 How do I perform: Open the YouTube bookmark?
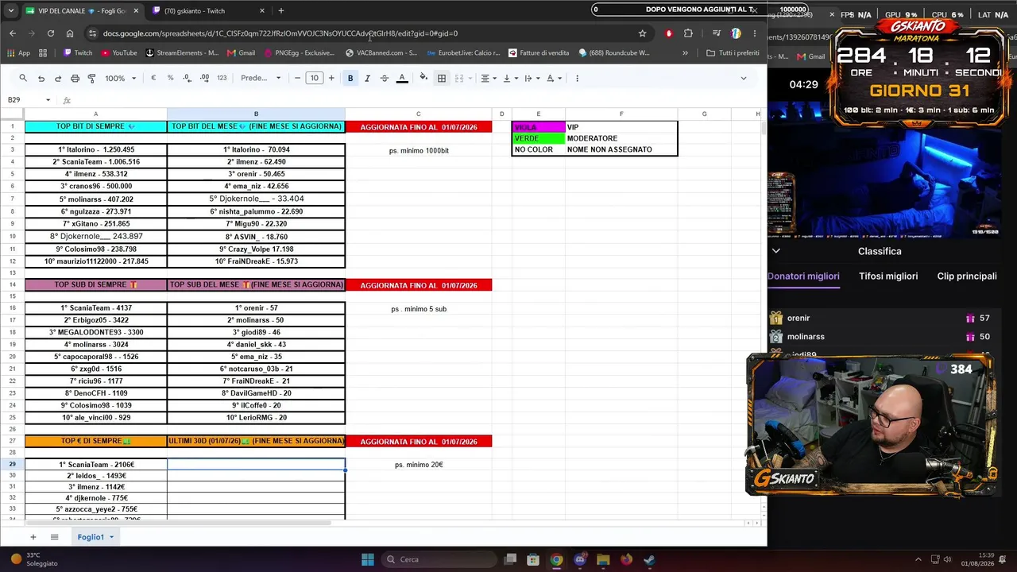(x=119, y=53)
